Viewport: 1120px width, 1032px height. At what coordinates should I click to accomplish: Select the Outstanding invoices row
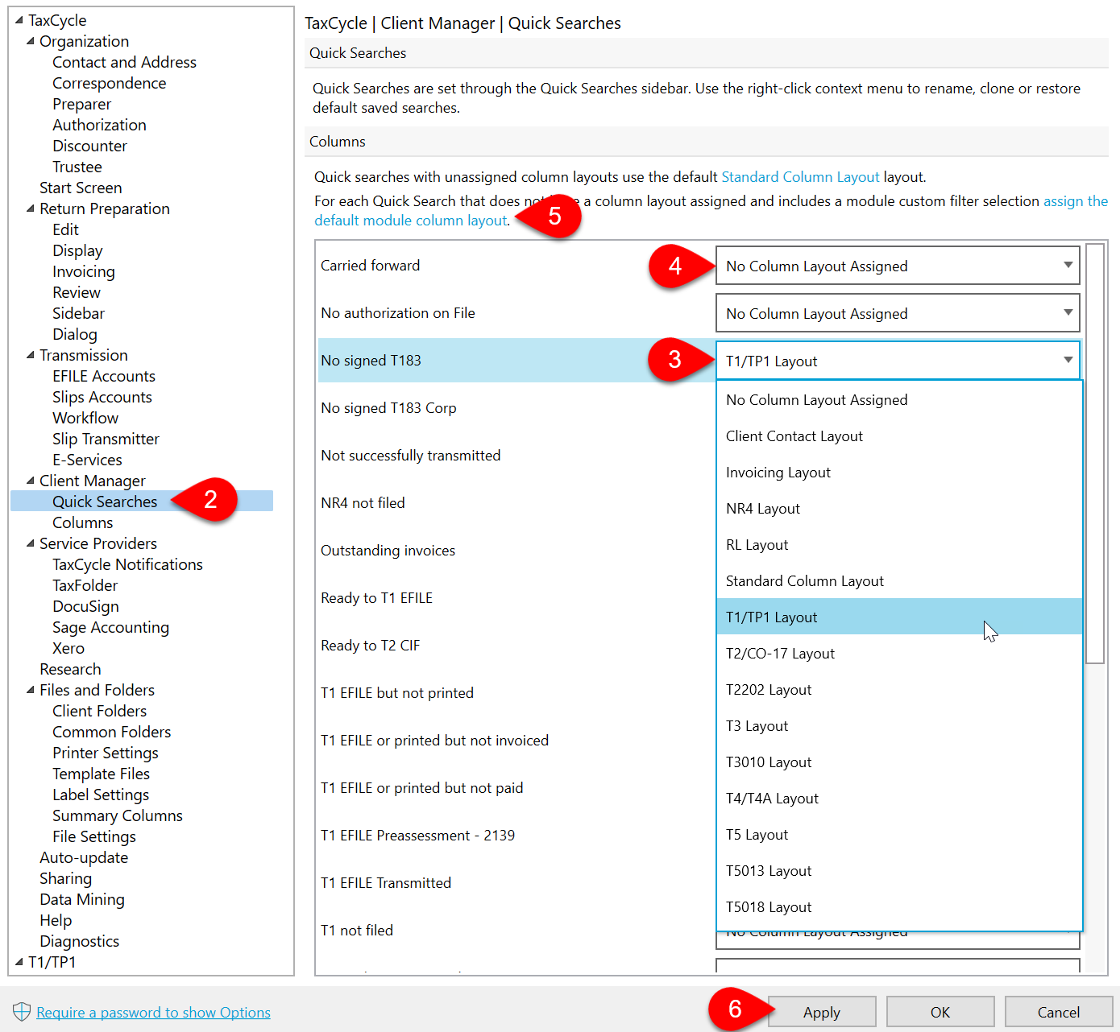click(514, 551)
